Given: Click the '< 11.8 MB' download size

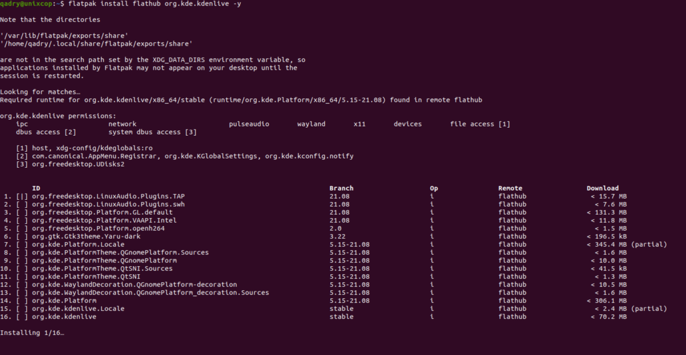Looking at the screenshot, I should (x=608, y=220).
